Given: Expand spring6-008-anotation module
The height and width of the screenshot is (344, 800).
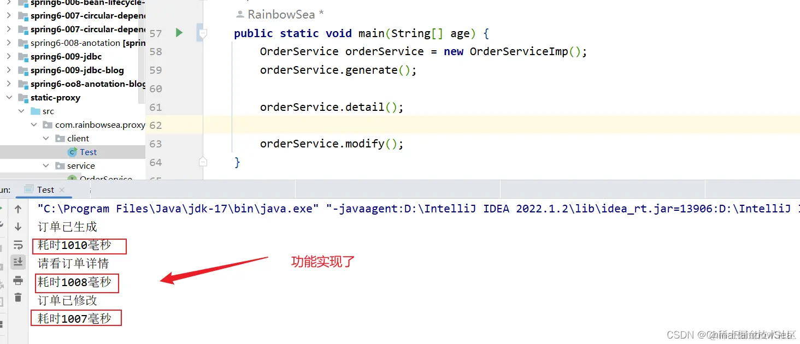Looking at the screenshot, I should tap(9, 43).
